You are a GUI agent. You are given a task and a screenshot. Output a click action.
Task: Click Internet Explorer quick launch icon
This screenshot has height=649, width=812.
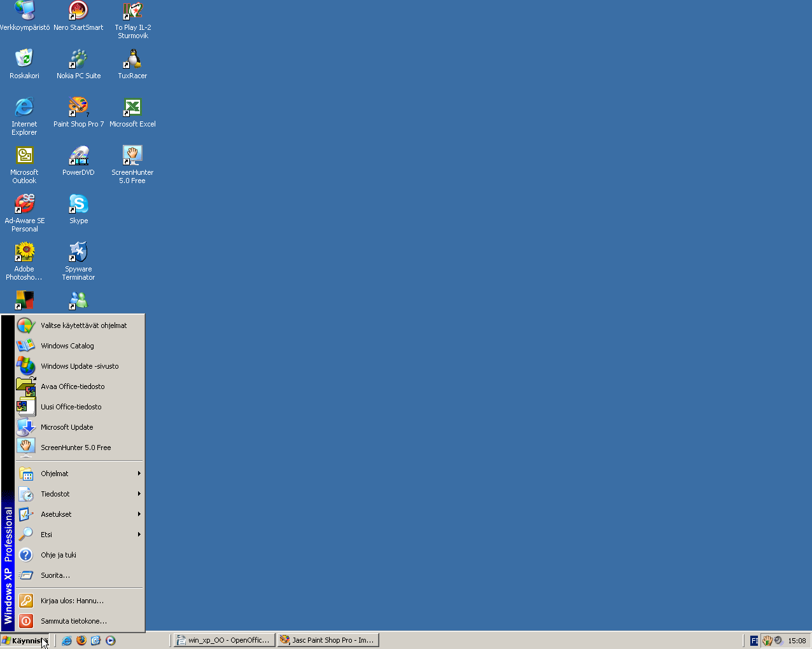(x=67, y=641)
